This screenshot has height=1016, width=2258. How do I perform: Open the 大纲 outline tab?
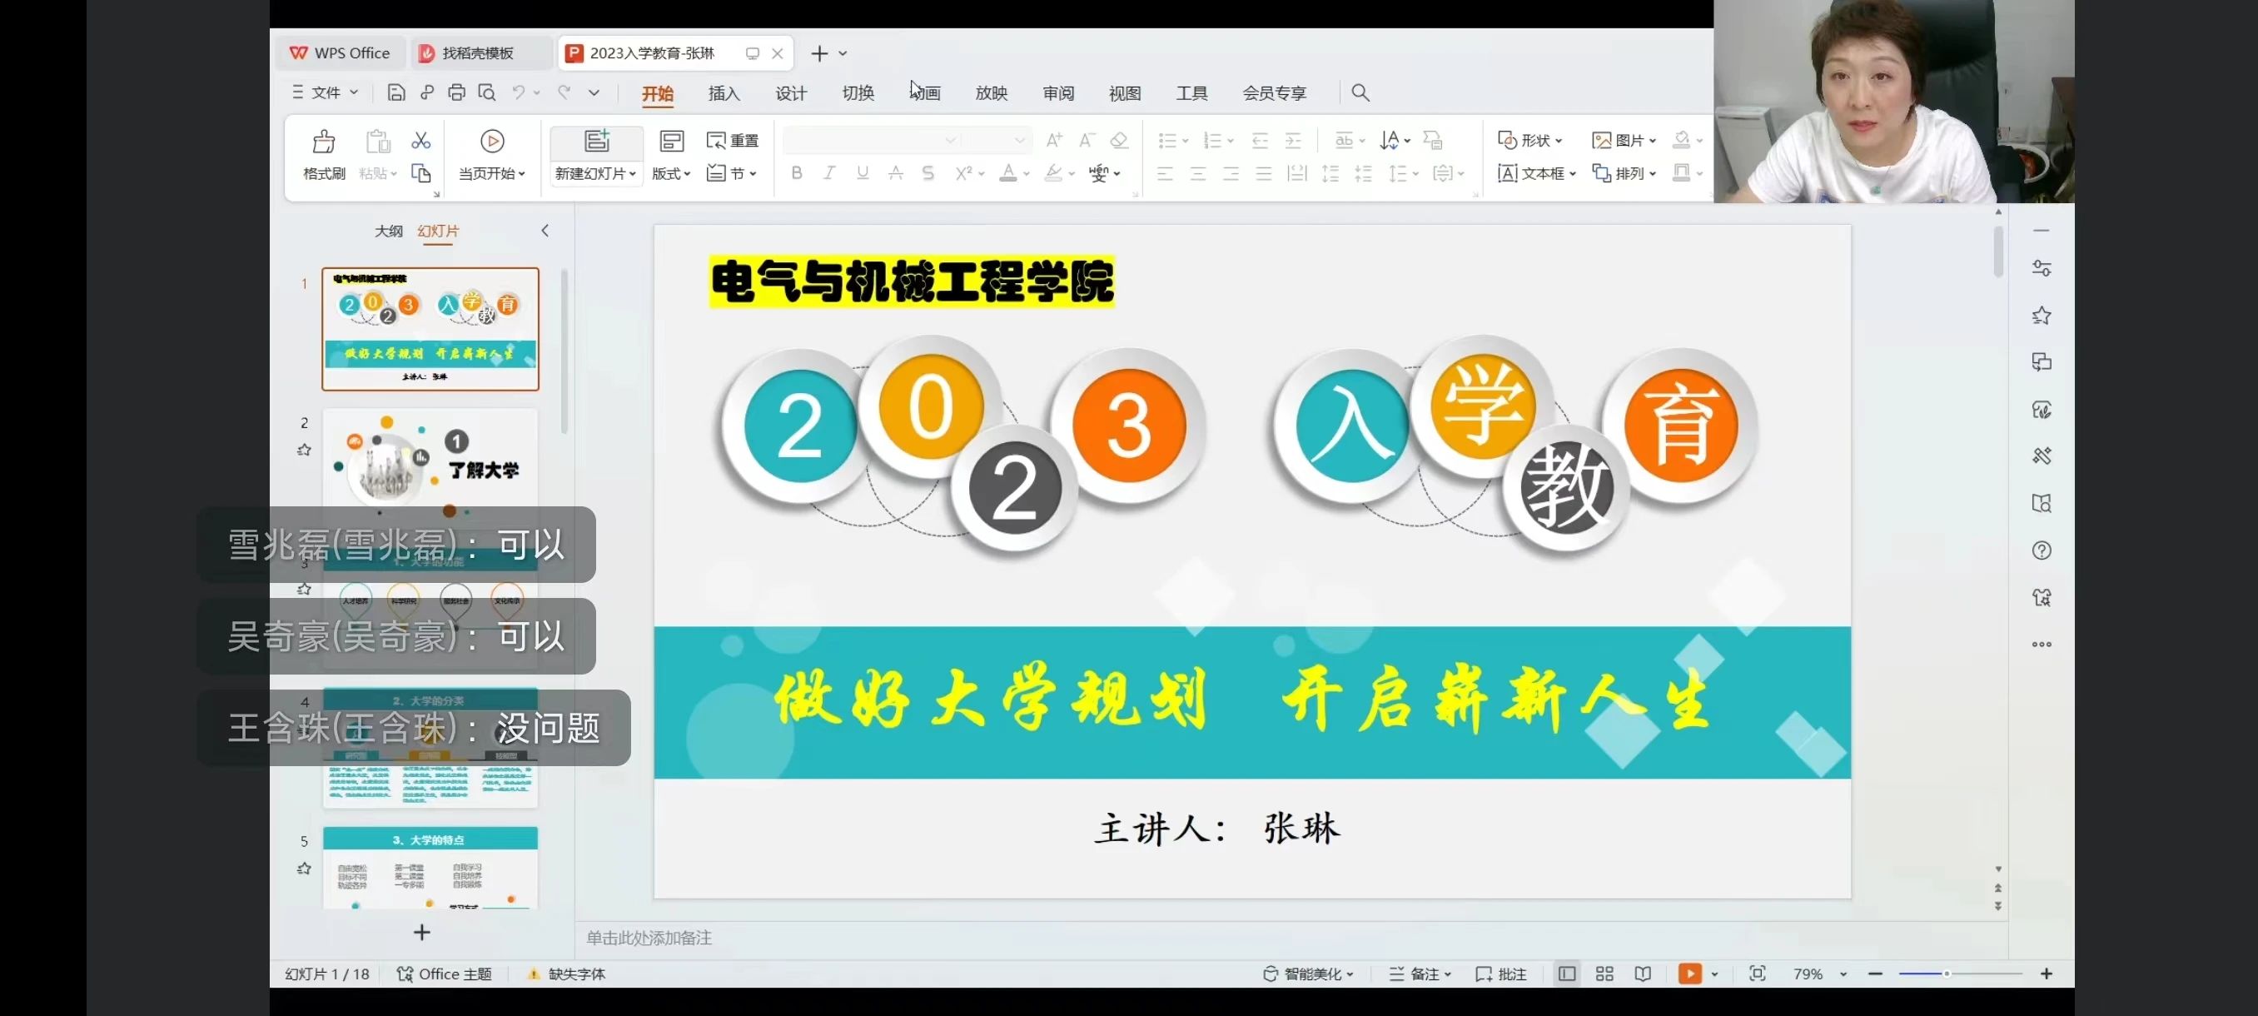388,231
